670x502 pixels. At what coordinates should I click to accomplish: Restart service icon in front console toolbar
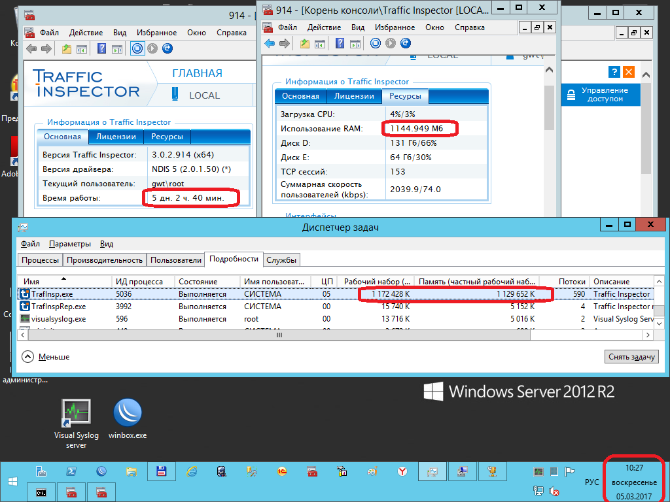(406, 43)
